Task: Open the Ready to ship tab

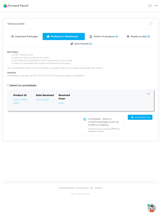Action: coord(138,36)
